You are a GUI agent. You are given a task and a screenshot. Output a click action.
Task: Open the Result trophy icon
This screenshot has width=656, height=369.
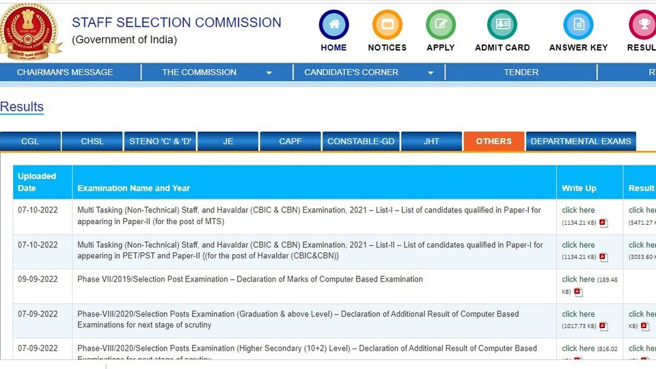point(643,25)
